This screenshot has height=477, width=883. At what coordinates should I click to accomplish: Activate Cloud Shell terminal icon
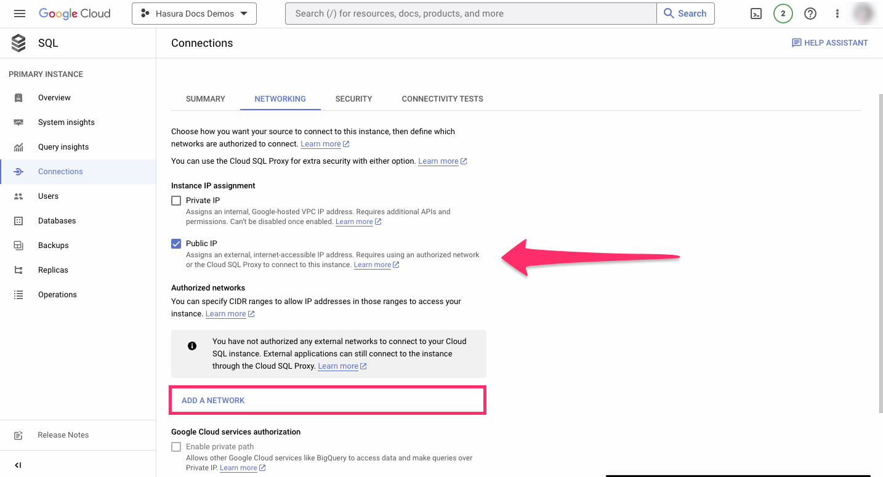tap(756, 14)
